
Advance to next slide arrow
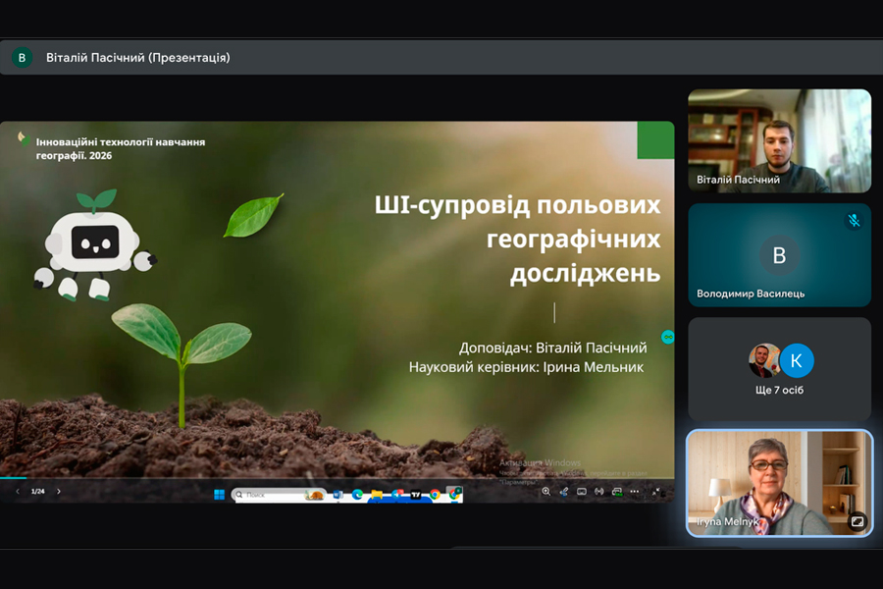(59, 491)
